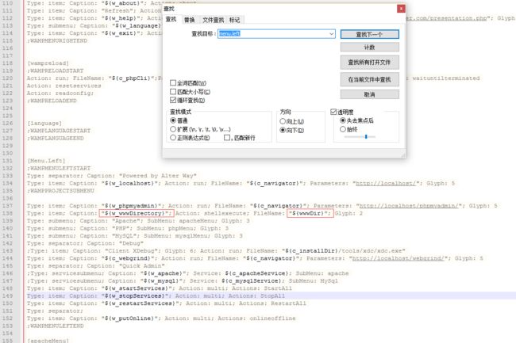Click "Action: resetservices" line
Viewport: 516px width, 343px height.
(64, 86)
